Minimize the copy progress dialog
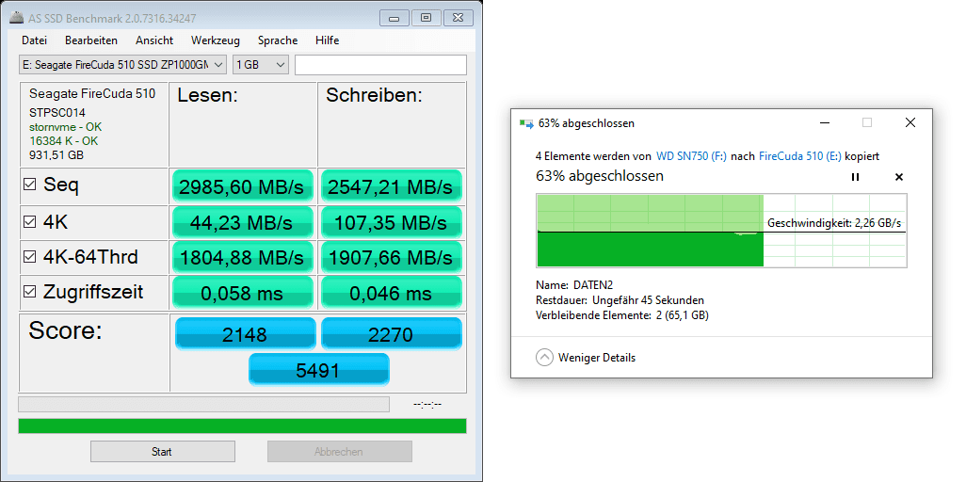Image resolution: width=966 pixels, height=482 pixels. point(825,123)
